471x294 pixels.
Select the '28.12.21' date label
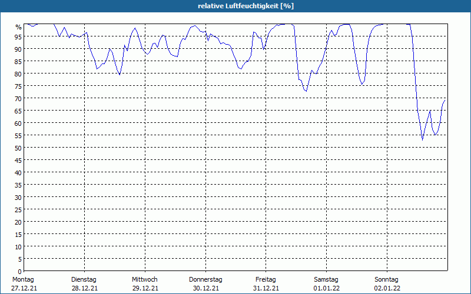[85, 288]
